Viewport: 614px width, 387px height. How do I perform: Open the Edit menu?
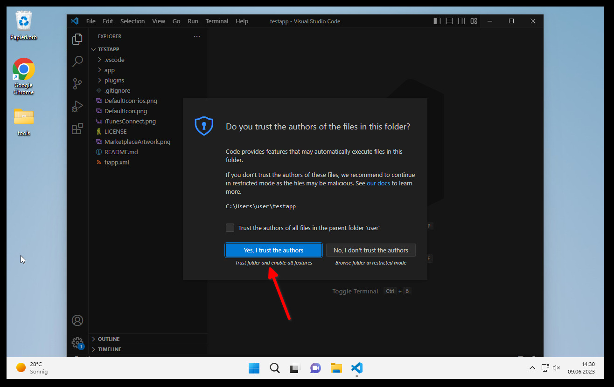(x=108, y=21)
